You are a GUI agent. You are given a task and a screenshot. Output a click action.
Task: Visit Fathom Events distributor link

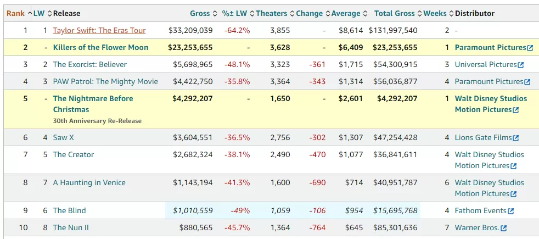point(481,211)
